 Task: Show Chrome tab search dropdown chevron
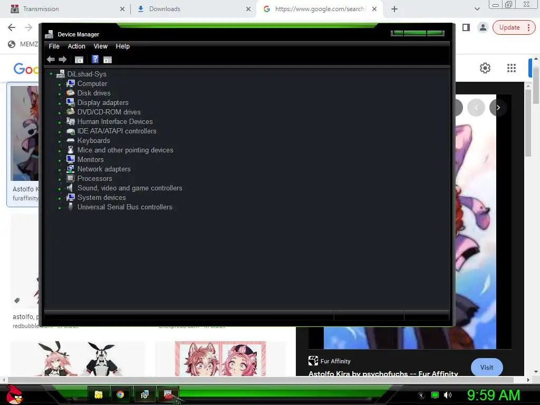[477, 9]
